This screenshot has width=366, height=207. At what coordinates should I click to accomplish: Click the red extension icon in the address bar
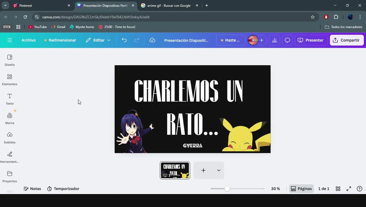pos(326,17)
